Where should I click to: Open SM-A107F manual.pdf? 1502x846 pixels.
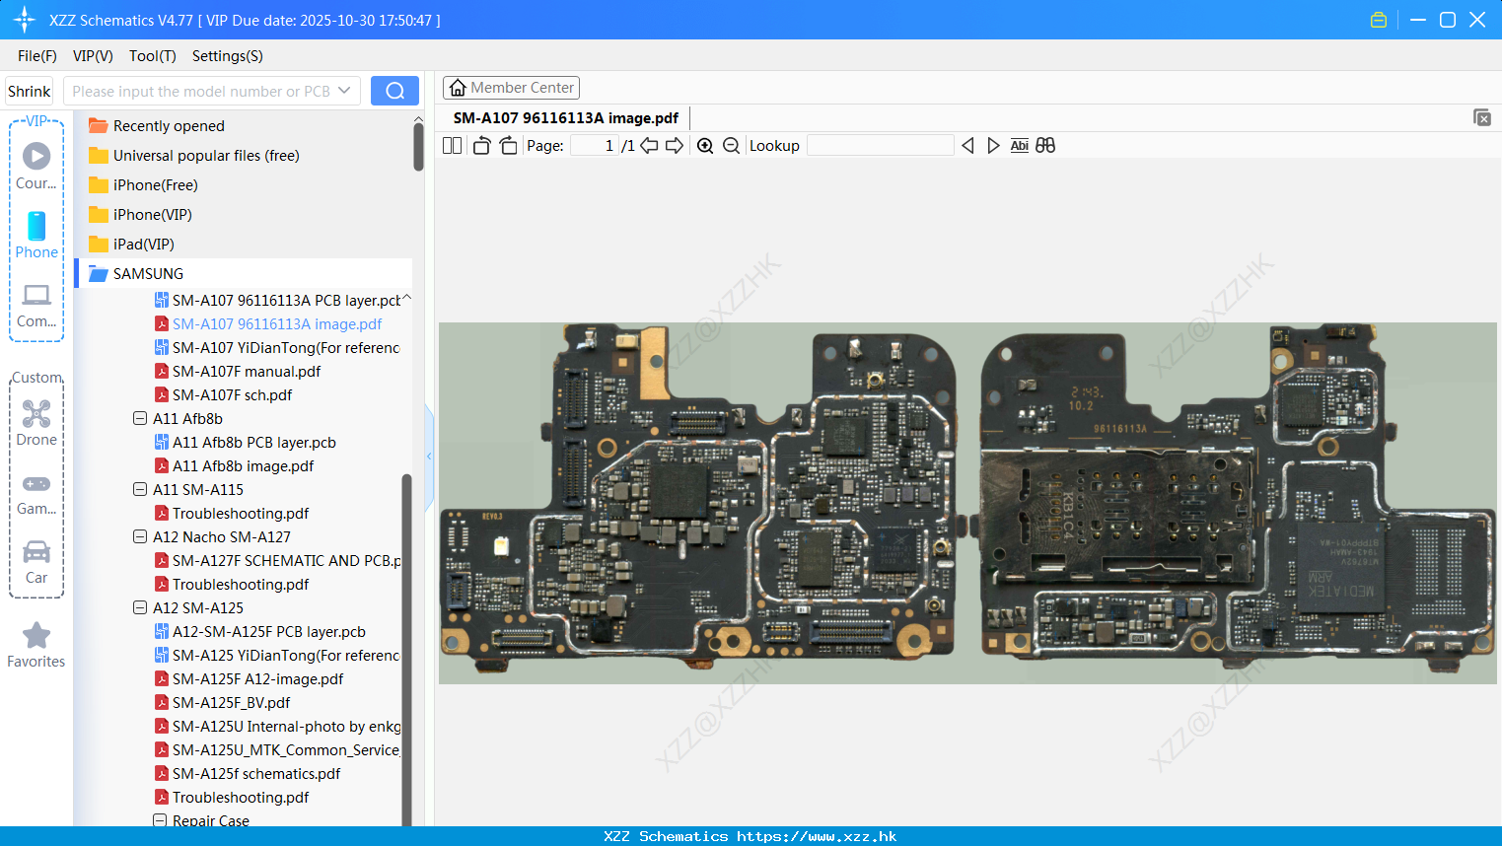point(237,371)
